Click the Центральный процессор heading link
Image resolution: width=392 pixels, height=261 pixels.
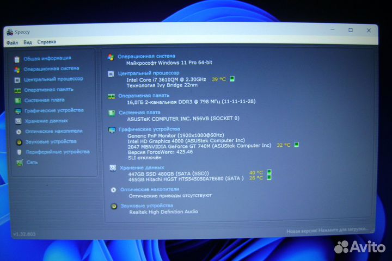coord(148,73)
